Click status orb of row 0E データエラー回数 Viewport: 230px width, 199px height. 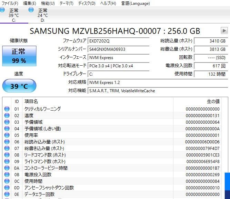coord(7,194)
